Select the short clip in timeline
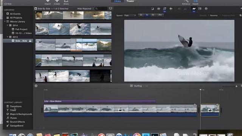Screen dimensions: 242x136 pos(210,110)
